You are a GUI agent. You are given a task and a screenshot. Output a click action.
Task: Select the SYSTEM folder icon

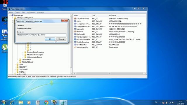[x=18, y=72]
